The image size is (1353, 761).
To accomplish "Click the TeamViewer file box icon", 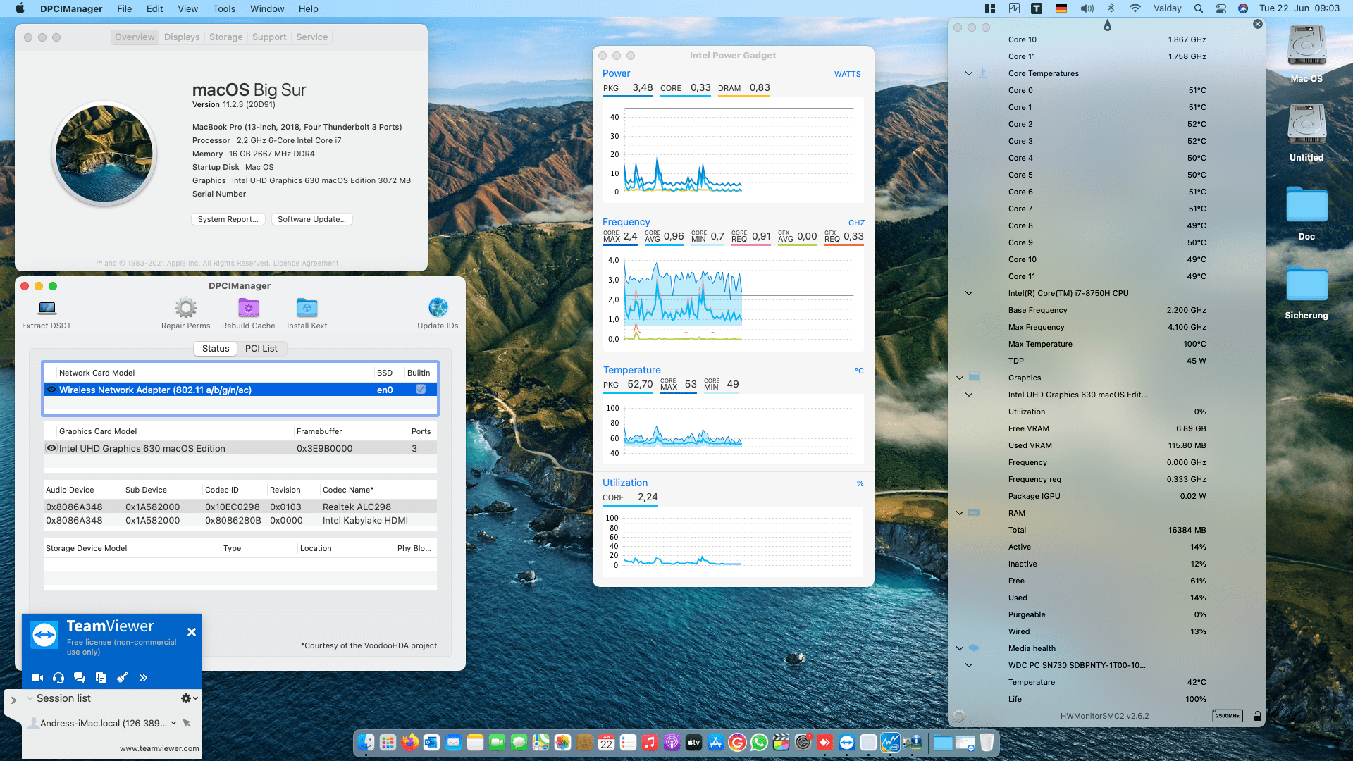I will 101,678.
